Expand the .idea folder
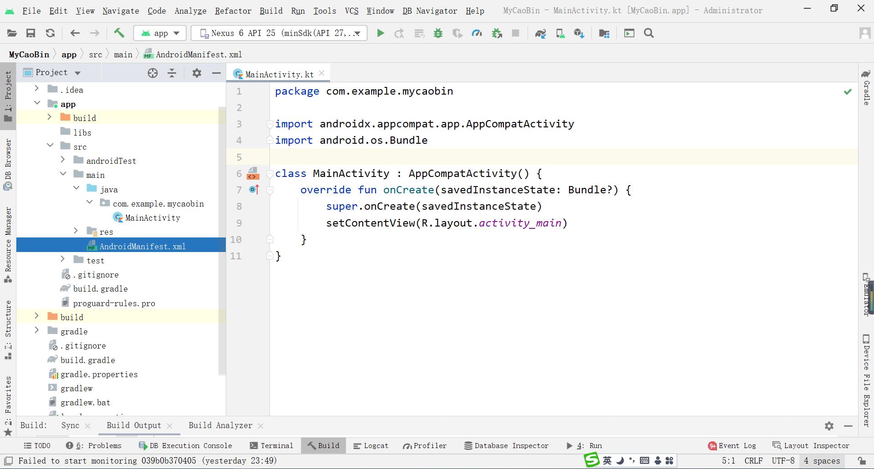Screen dimensions: 874x469 click(37, 89)
